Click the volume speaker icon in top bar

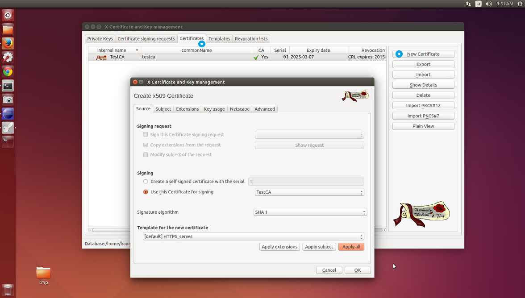[488, 4]
